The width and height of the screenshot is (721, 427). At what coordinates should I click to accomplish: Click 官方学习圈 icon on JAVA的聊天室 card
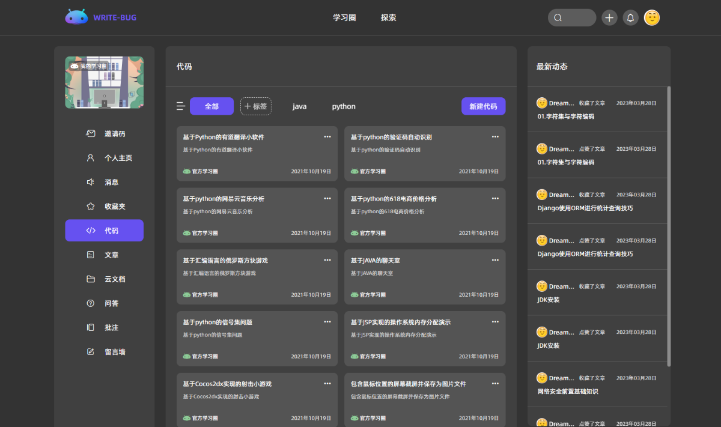(354, 295)
